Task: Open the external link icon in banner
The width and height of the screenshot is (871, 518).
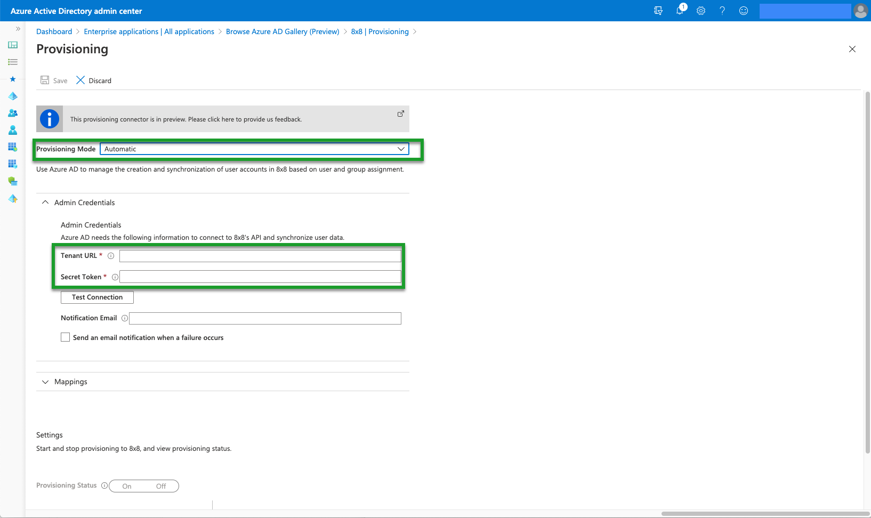Action: coord(401,114)
